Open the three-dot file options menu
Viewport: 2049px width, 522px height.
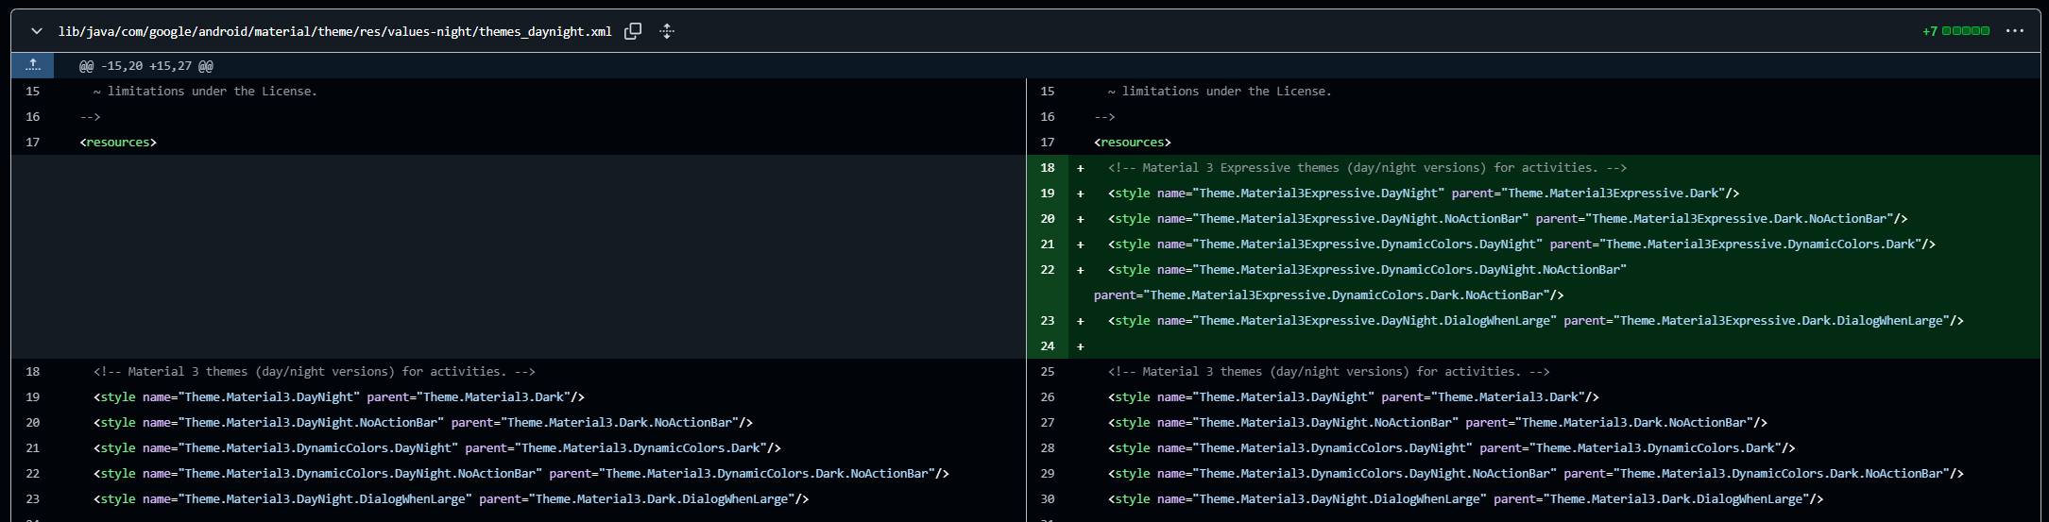2014,31
